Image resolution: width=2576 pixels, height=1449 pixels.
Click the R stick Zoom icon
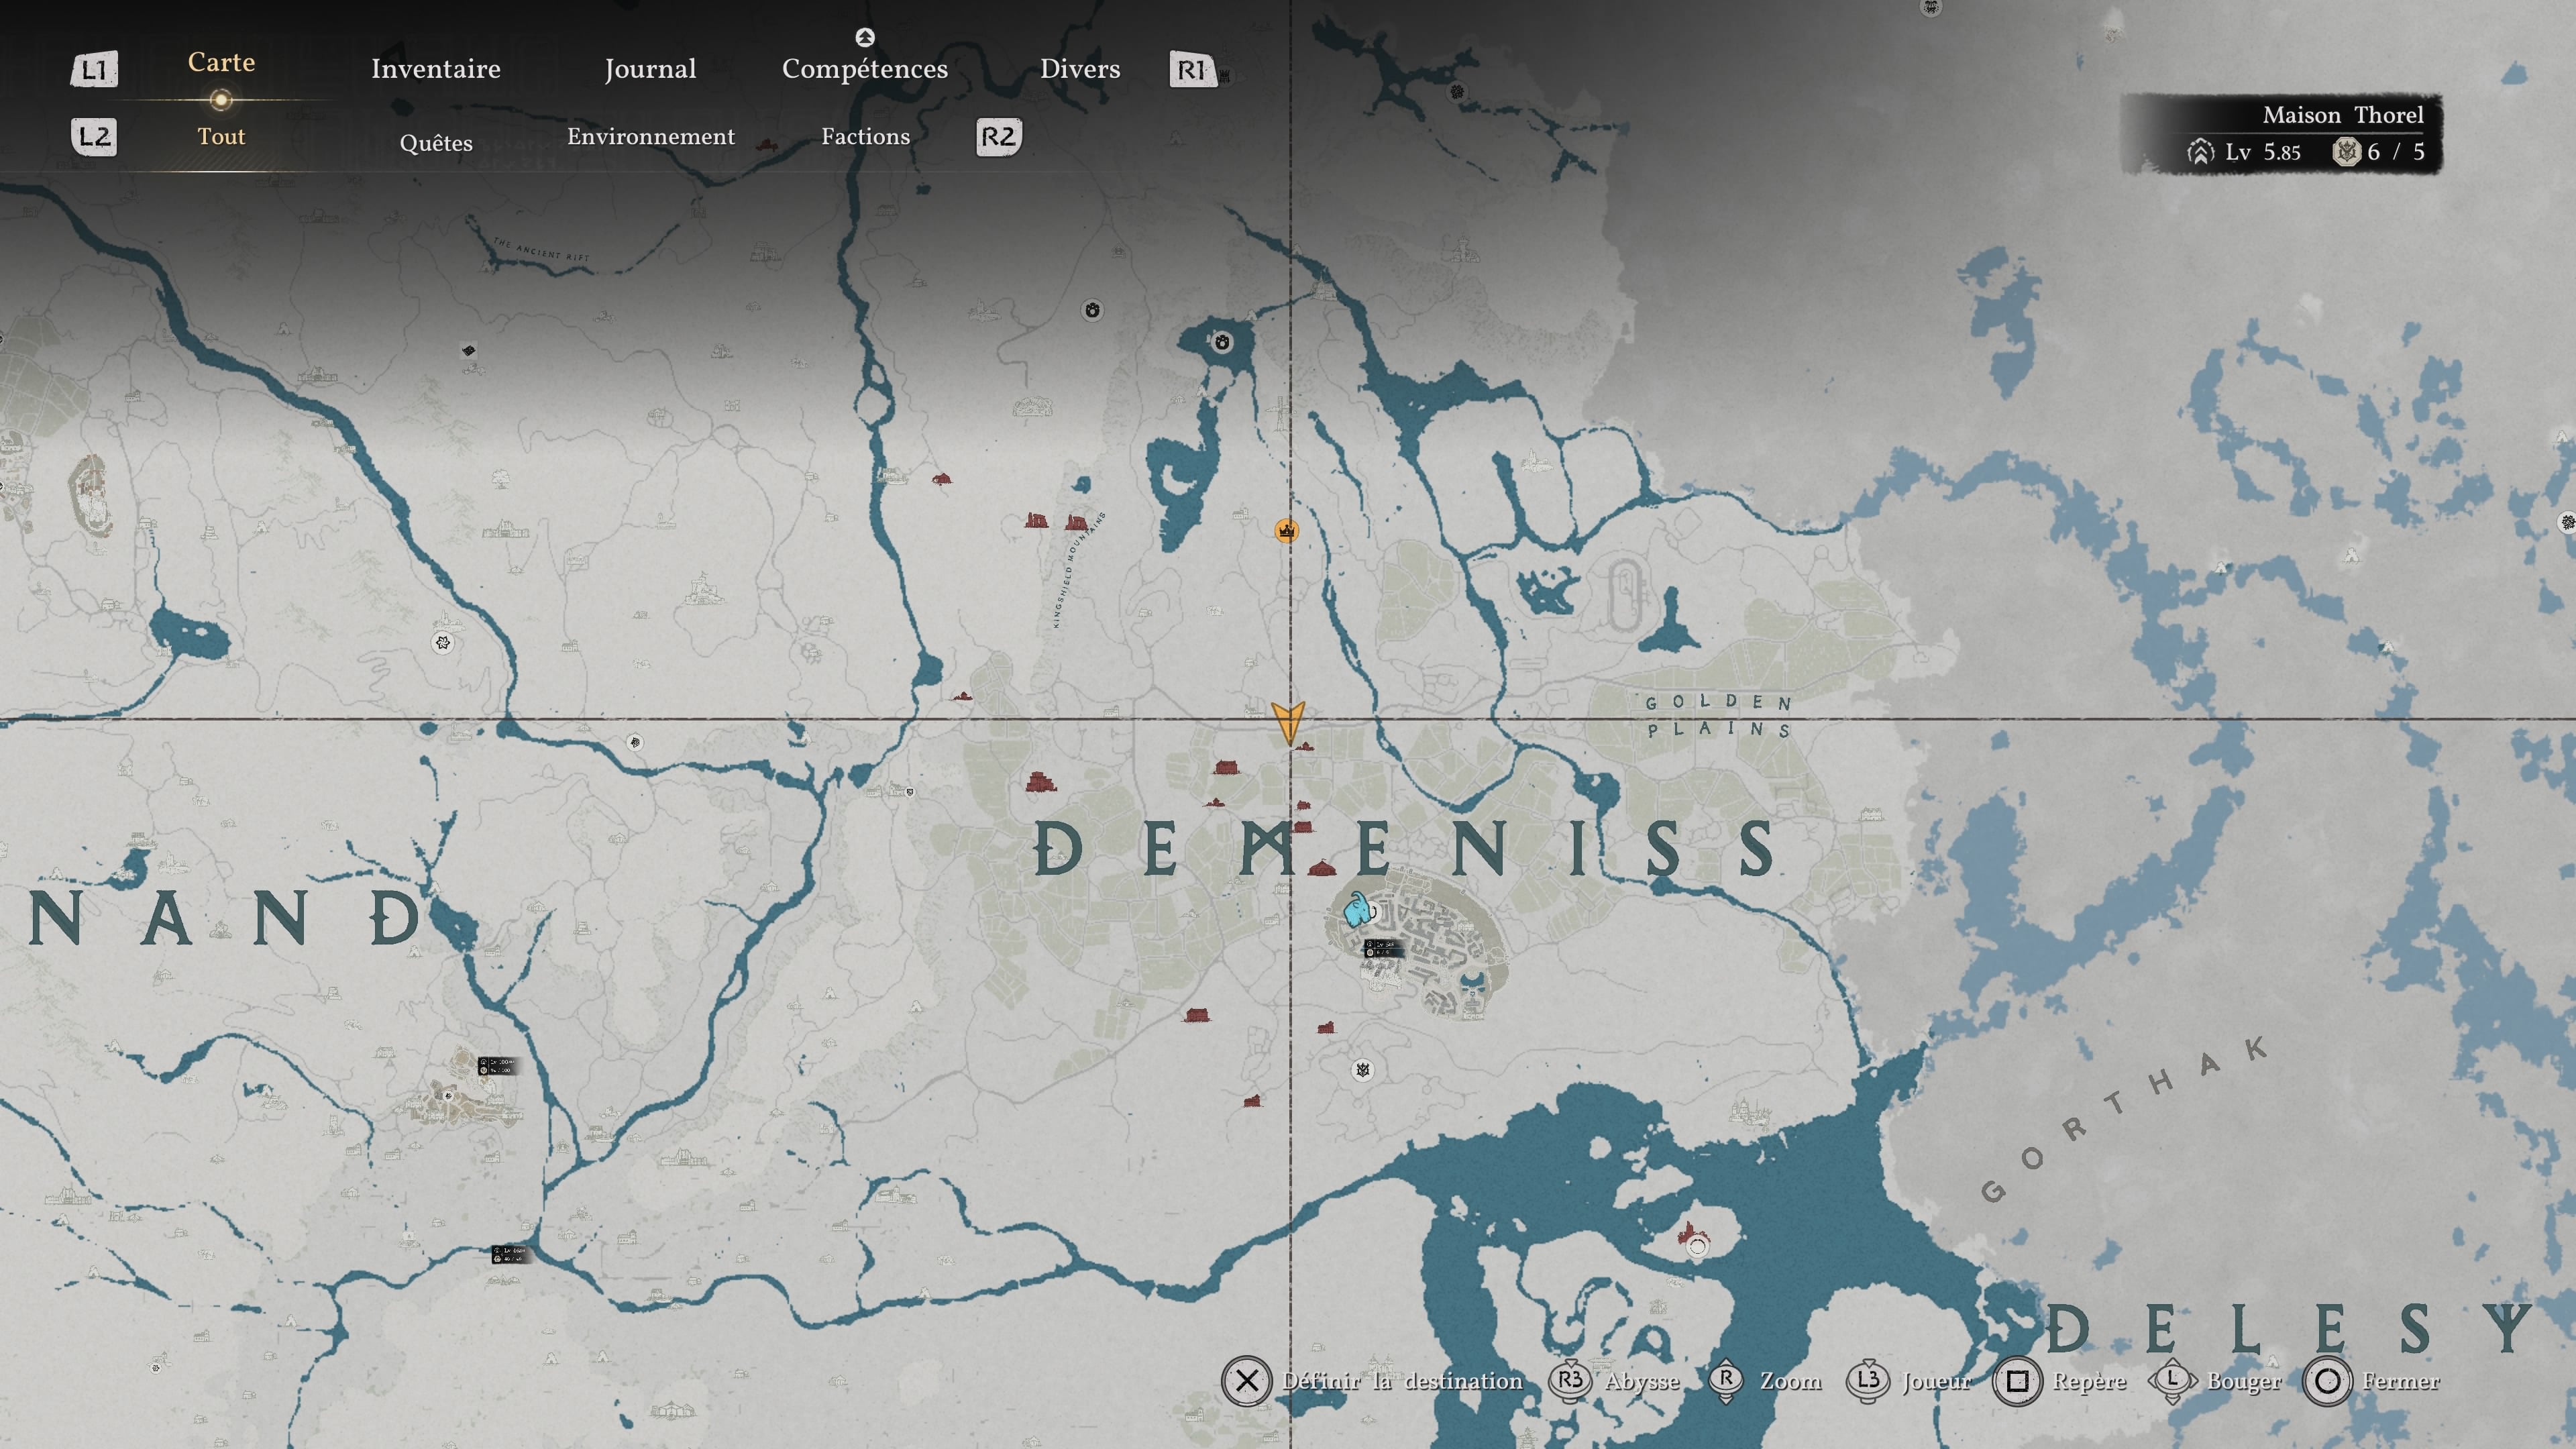[1726, 1381]
